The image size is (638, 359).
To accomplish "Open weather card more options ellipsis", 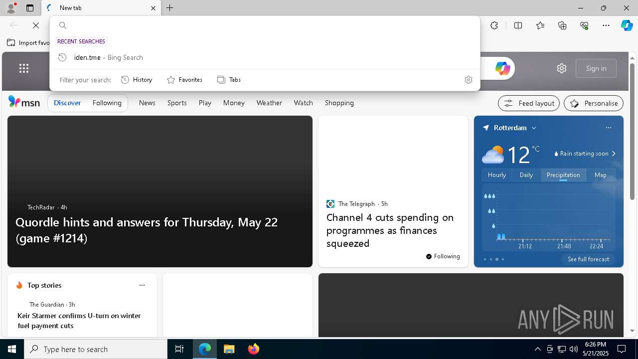I will (609, 128).
